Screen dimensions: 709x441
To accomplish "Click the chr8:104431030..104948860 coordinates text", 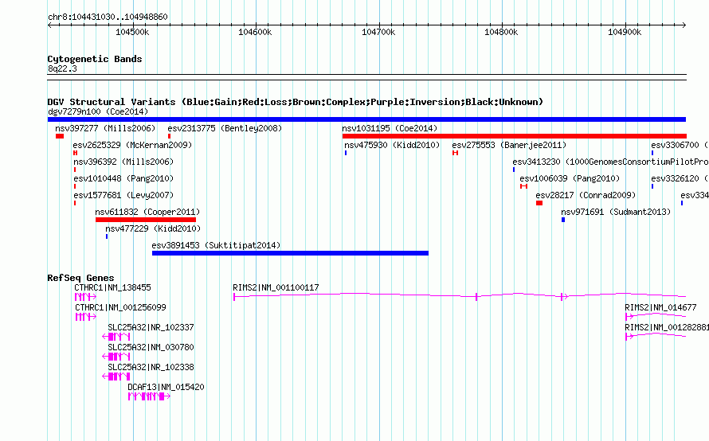I will tap(108, 18).
